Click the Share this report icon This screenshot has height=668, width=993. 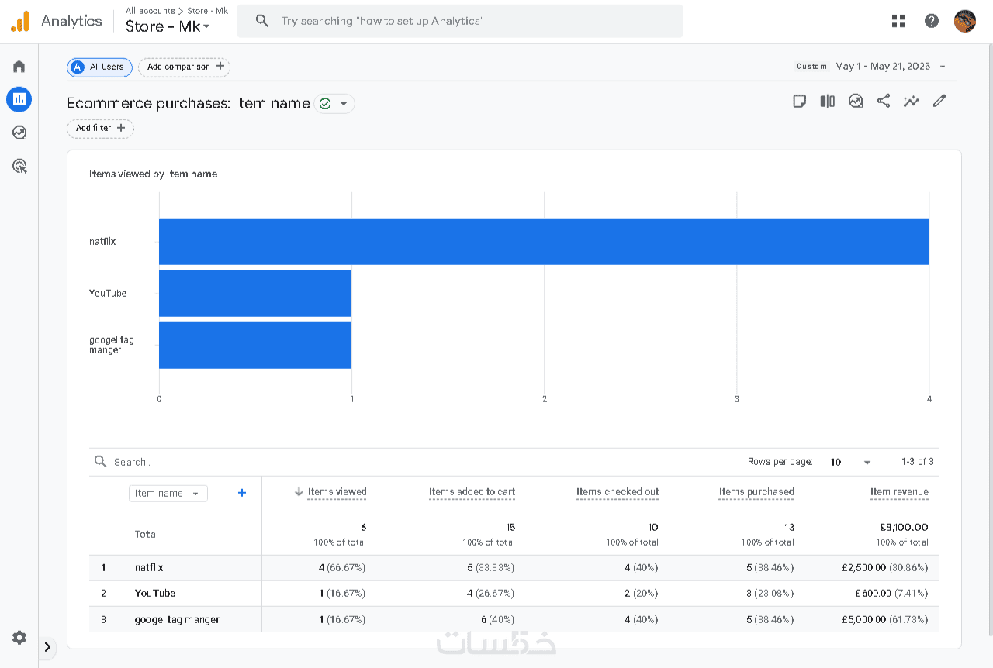tap(884, 101)
